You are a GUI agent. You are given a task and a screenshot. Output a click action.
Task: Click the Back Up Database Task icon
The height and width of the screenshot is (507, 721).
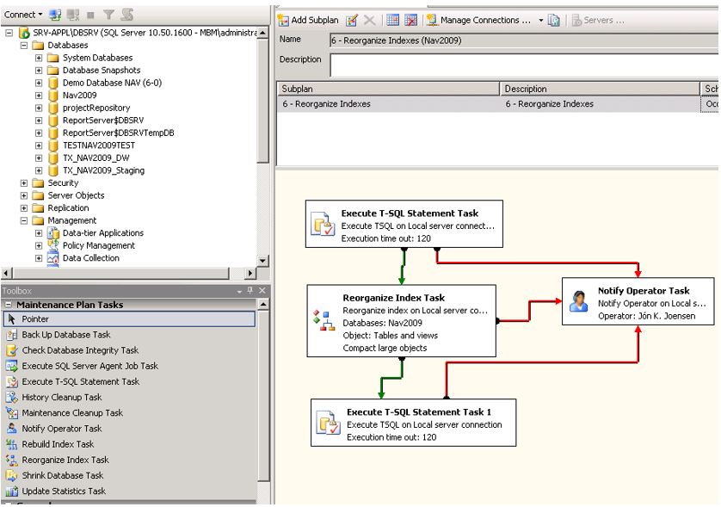pos(12,335)
